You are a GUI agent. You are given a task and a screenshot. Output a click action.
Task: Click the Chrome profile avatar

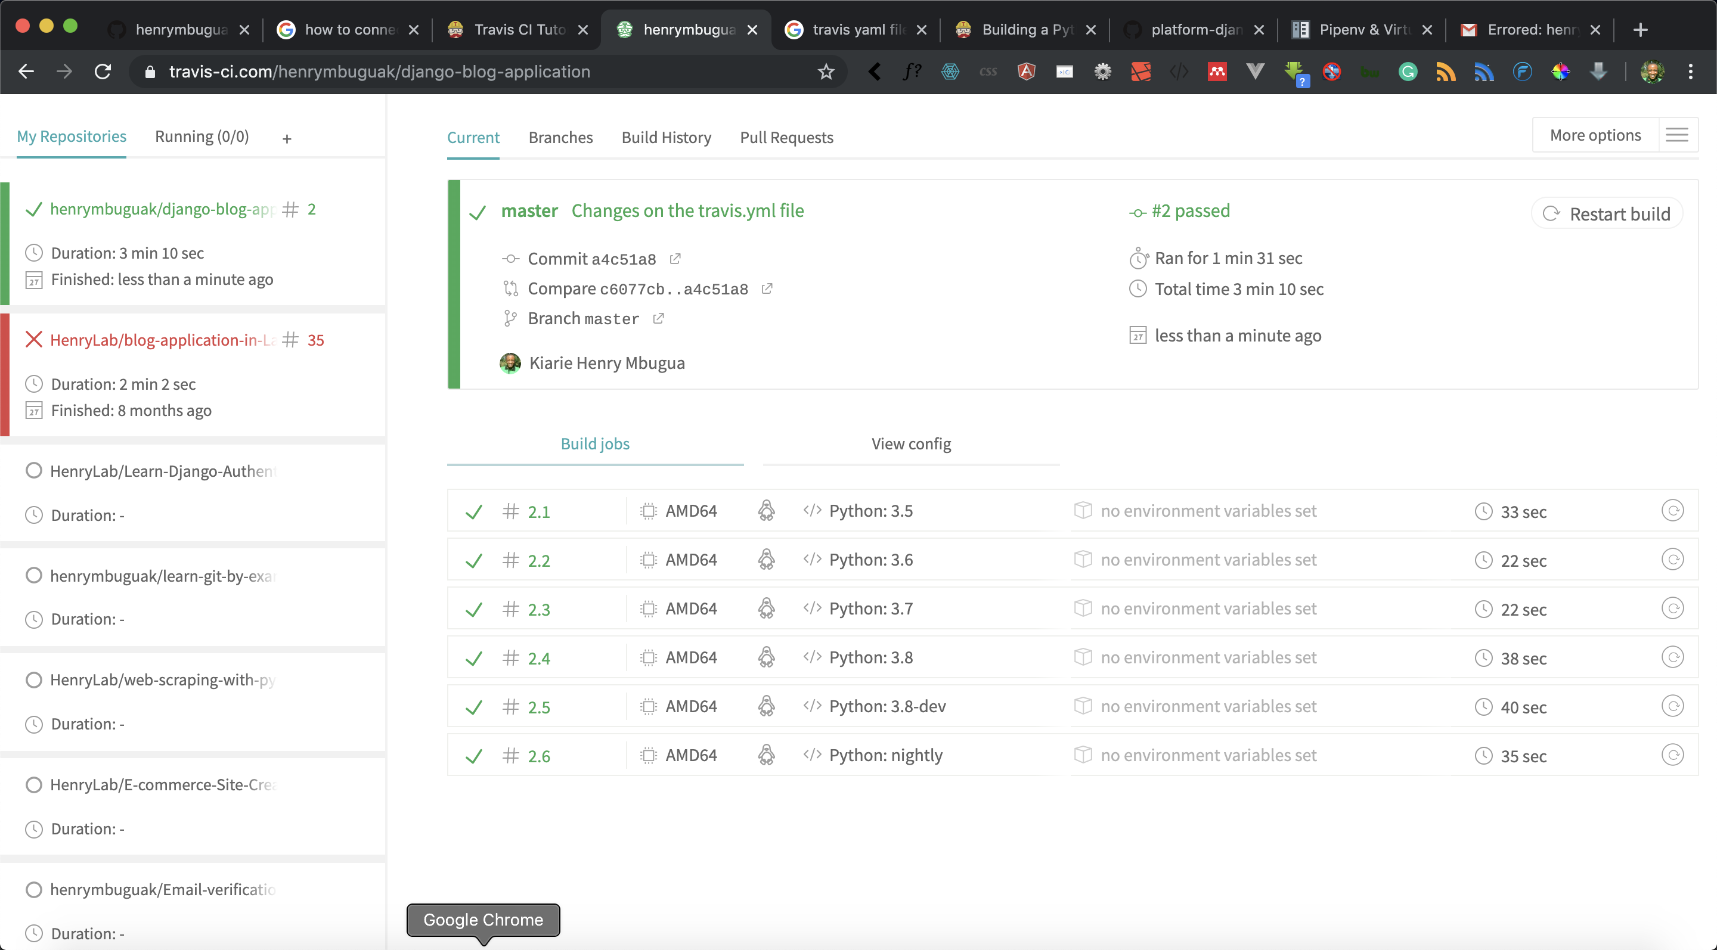(x=1653, y=72)
